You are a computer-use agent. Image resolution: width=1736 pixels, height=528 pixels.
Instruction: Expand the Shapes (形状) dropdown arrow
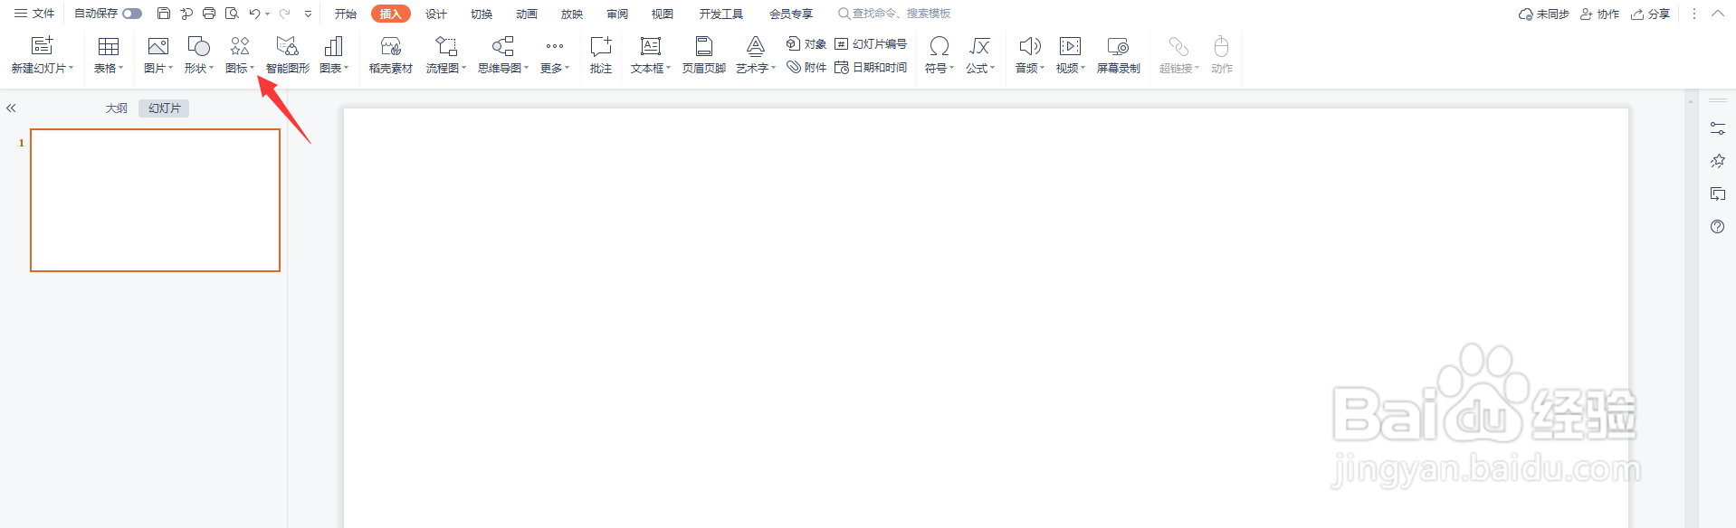coord(211,68)
